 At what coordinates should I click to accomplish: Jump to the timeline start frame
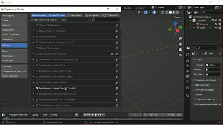tap(85, 115)
